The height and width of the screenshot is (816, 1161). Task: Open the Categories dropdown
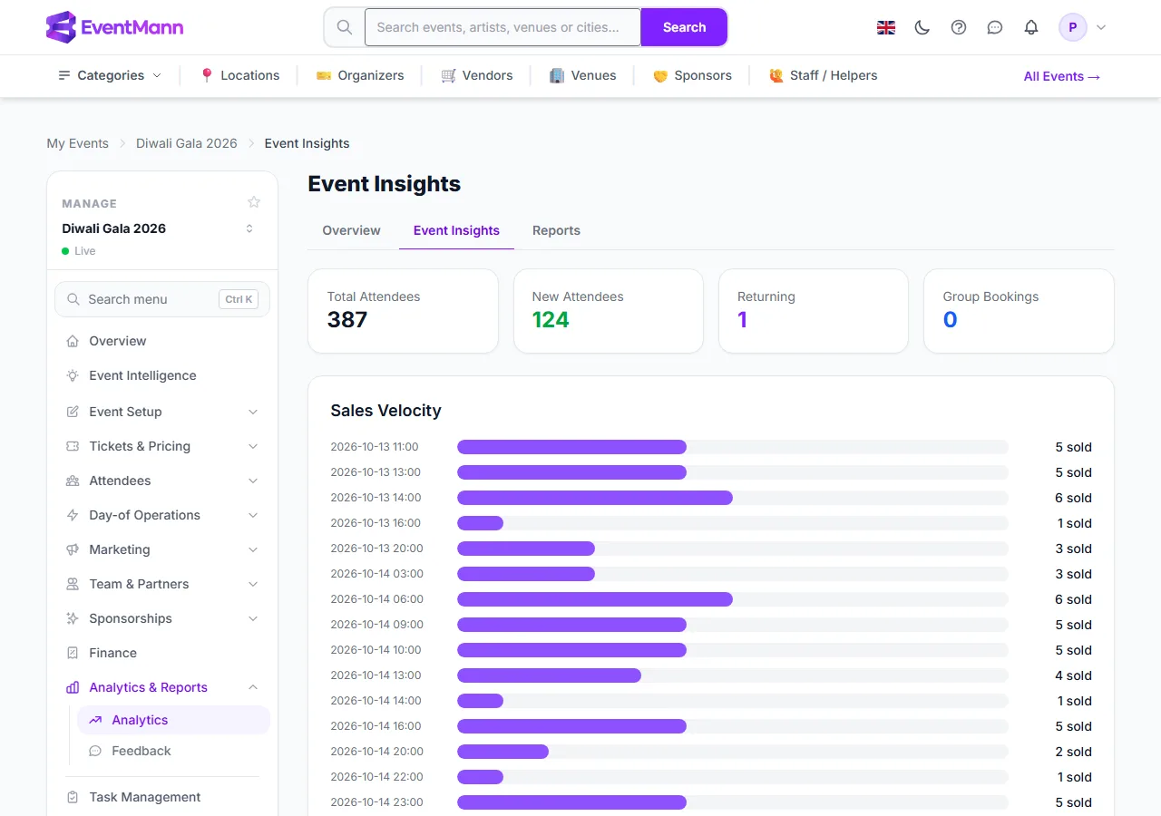(x=110, y=75)
